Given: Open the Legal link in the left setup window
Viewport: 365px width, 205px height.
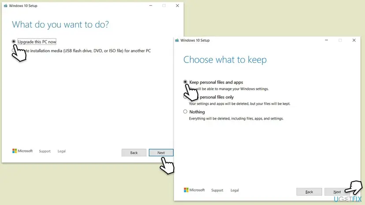Looking at the screenshot, I should coord(62,151).
